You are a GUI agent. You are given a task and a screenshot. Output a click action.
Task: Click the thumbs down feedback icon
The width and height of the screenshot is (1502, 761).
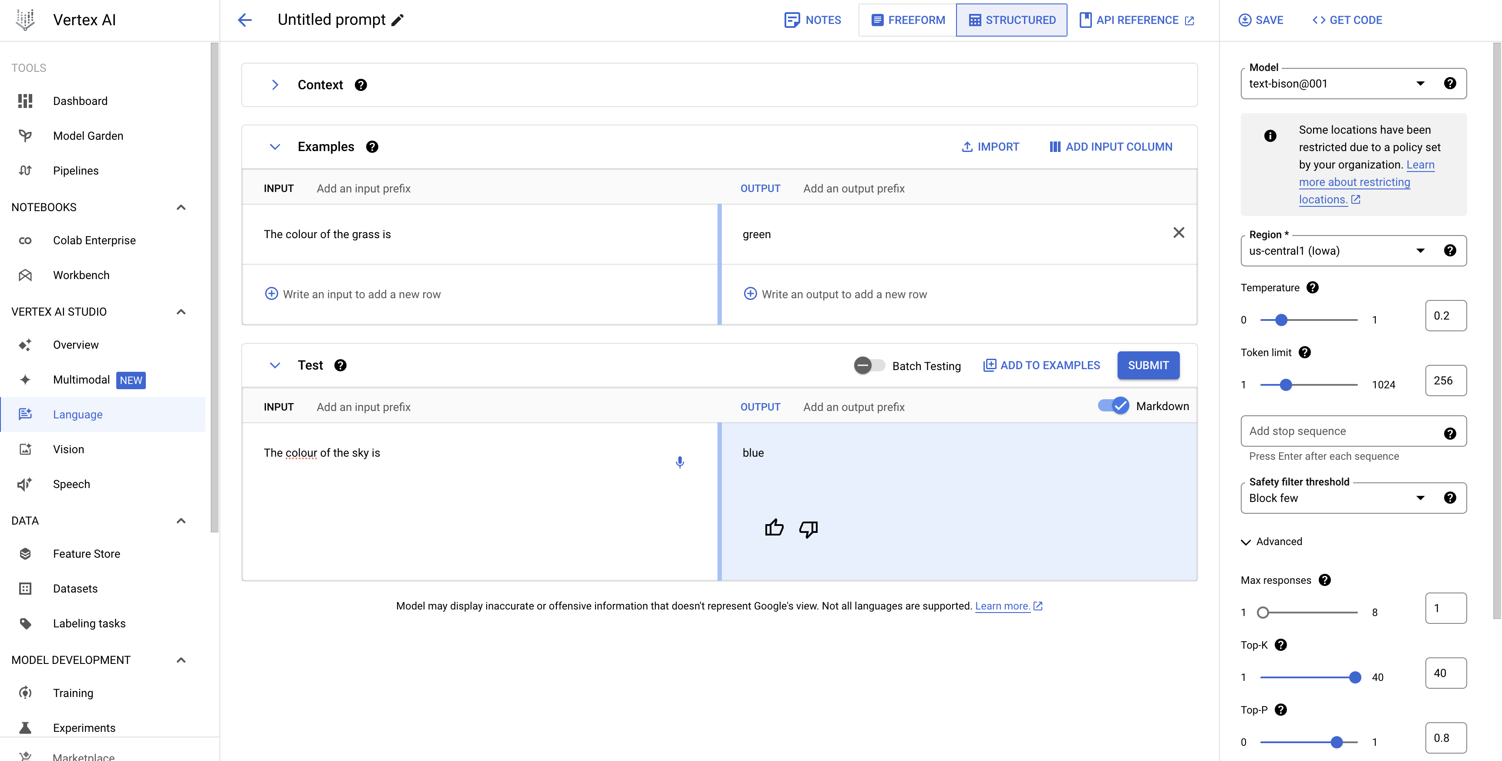coord(808,529)
